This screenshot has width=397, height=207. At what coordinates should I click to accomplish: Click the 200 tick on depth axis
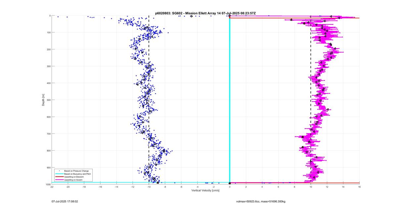48,49
